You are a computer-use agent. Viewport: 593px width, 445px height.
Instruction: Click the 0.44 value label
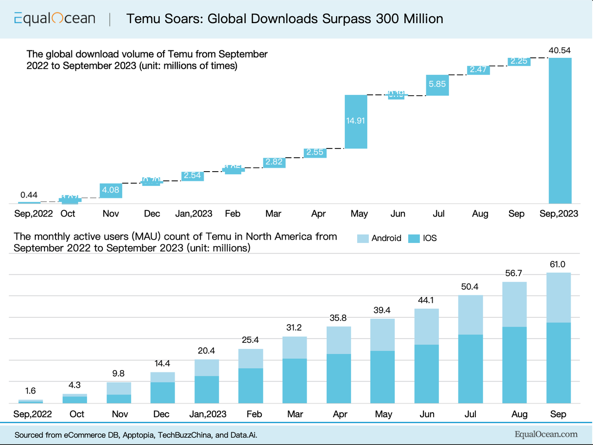(29, 195)
